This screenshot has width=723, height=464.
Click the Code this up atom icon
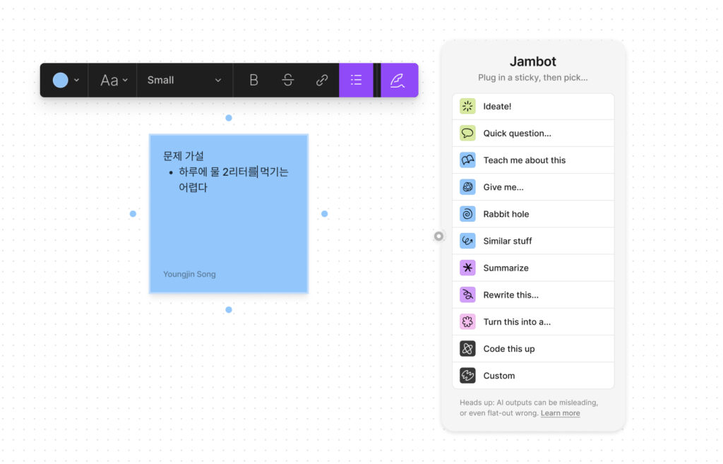467,349
